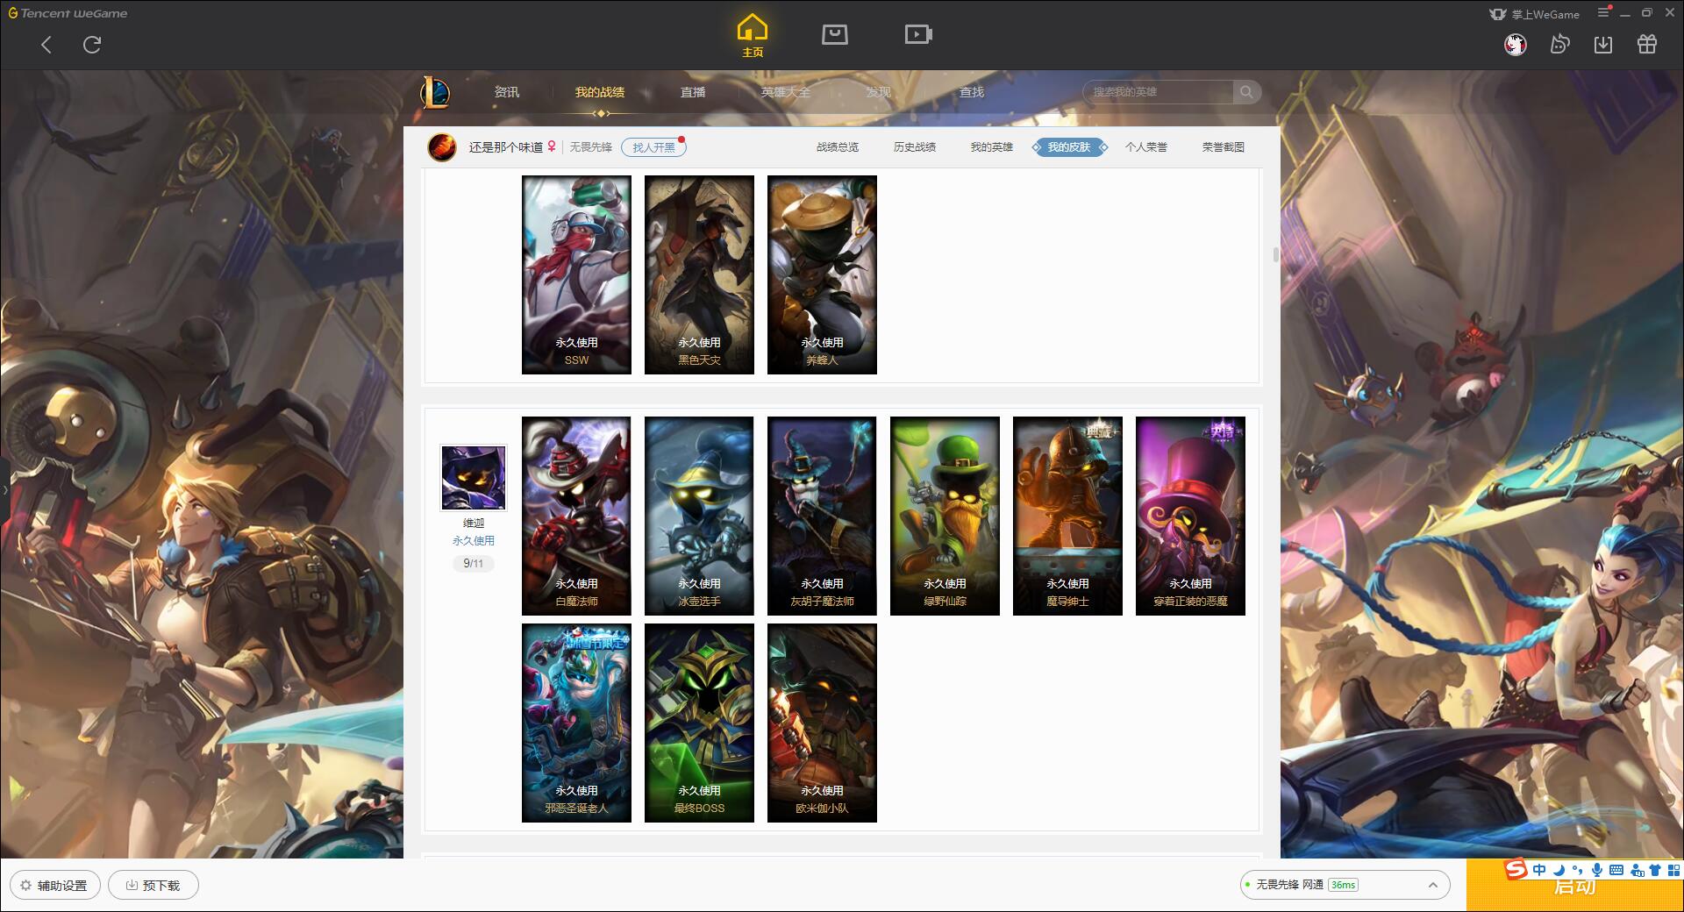
Task: Click the search magnifier button
Action: tap(1246, 92)
